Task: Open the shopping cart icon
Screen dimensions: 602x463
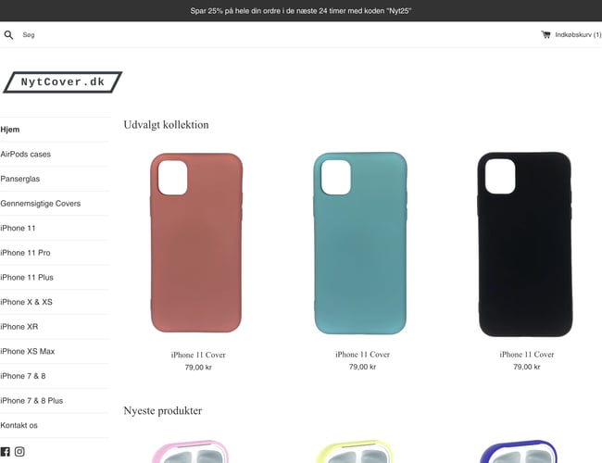Action: (546, 34)
